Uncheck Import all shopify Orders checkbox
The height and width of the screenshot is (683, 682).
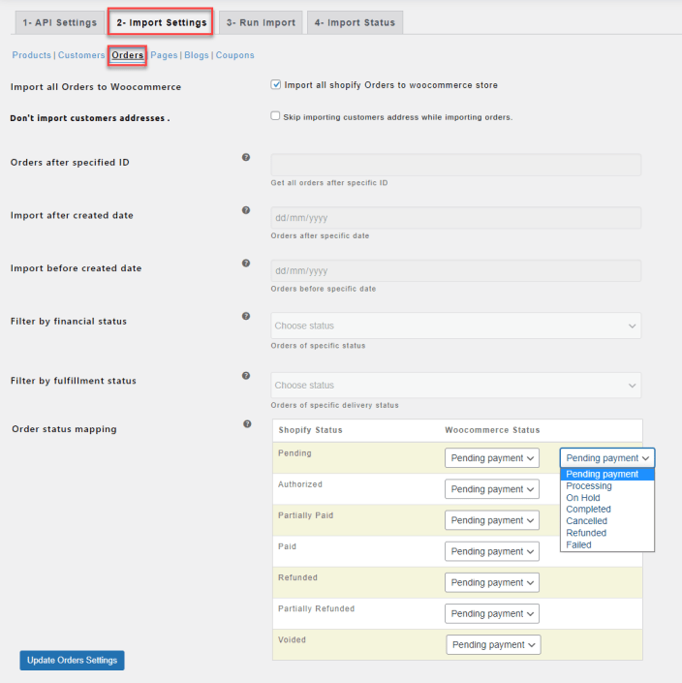point(276,84)
